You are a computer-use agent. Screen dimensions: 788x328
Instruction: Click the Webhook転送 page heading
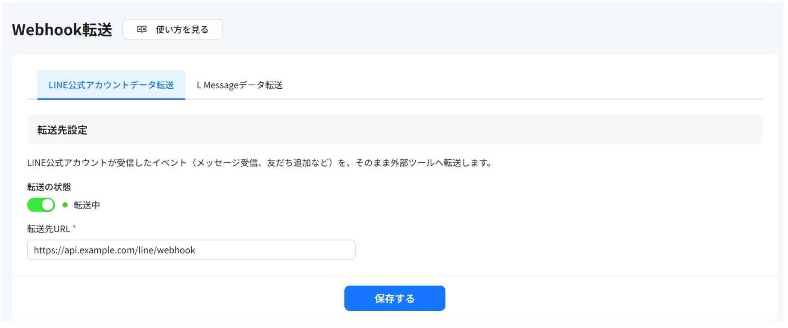[x=62, y=29]
